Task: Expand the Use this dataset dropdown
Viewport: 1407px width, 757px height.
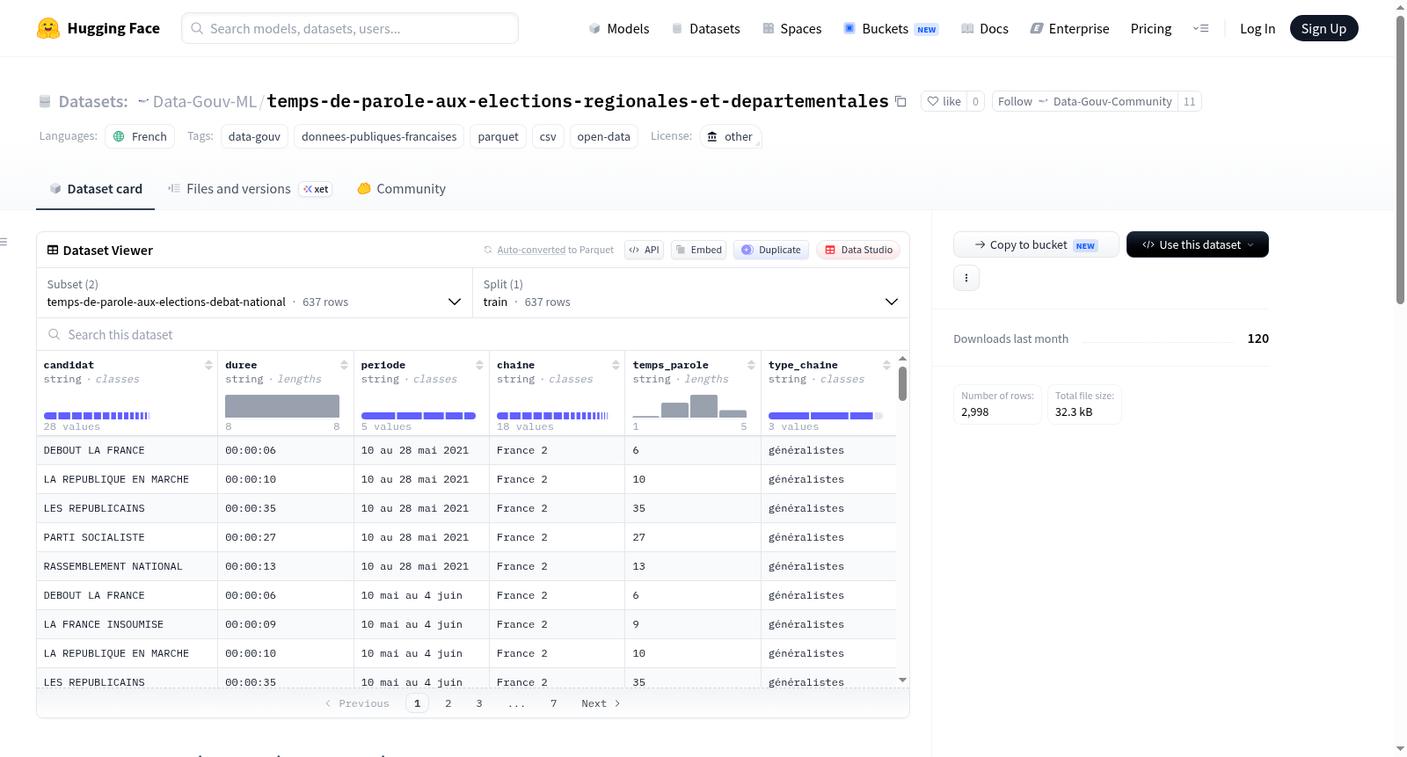Action: (x=1198, y=244)
